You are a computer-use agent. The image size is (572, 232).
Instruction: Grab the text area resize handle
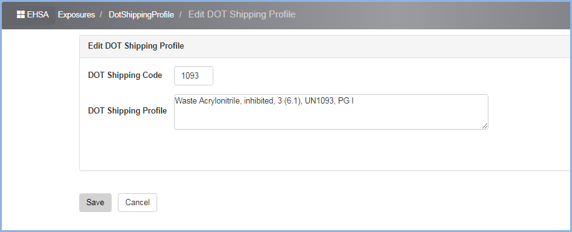coord(485,126)
